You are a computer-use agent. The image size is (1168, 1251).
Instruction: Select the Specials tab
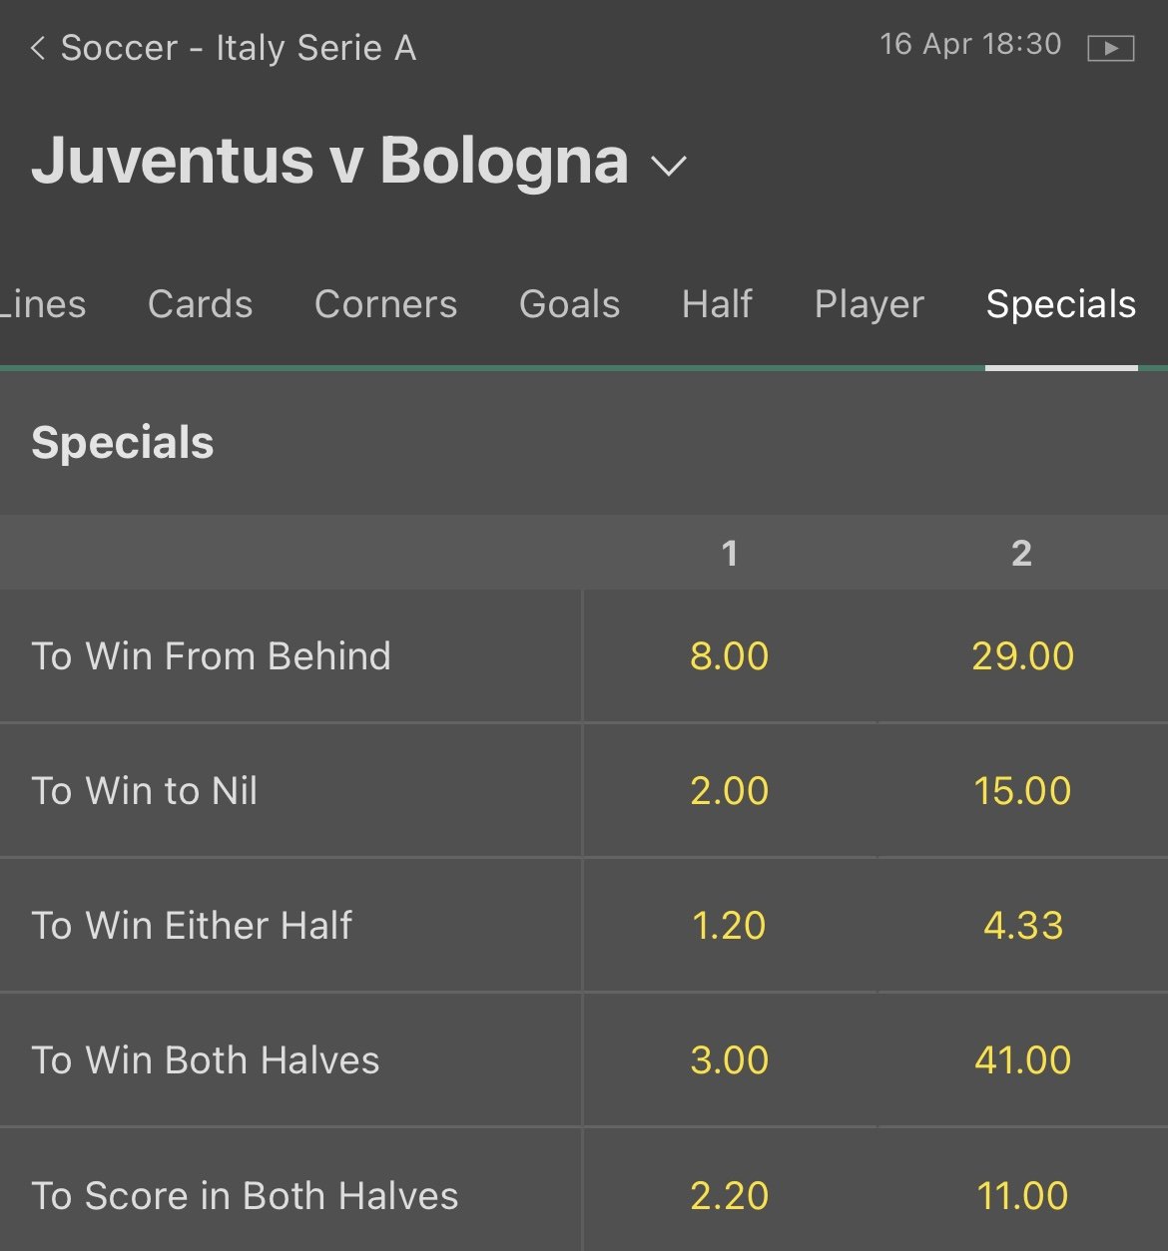click(x=1060, y=304)
